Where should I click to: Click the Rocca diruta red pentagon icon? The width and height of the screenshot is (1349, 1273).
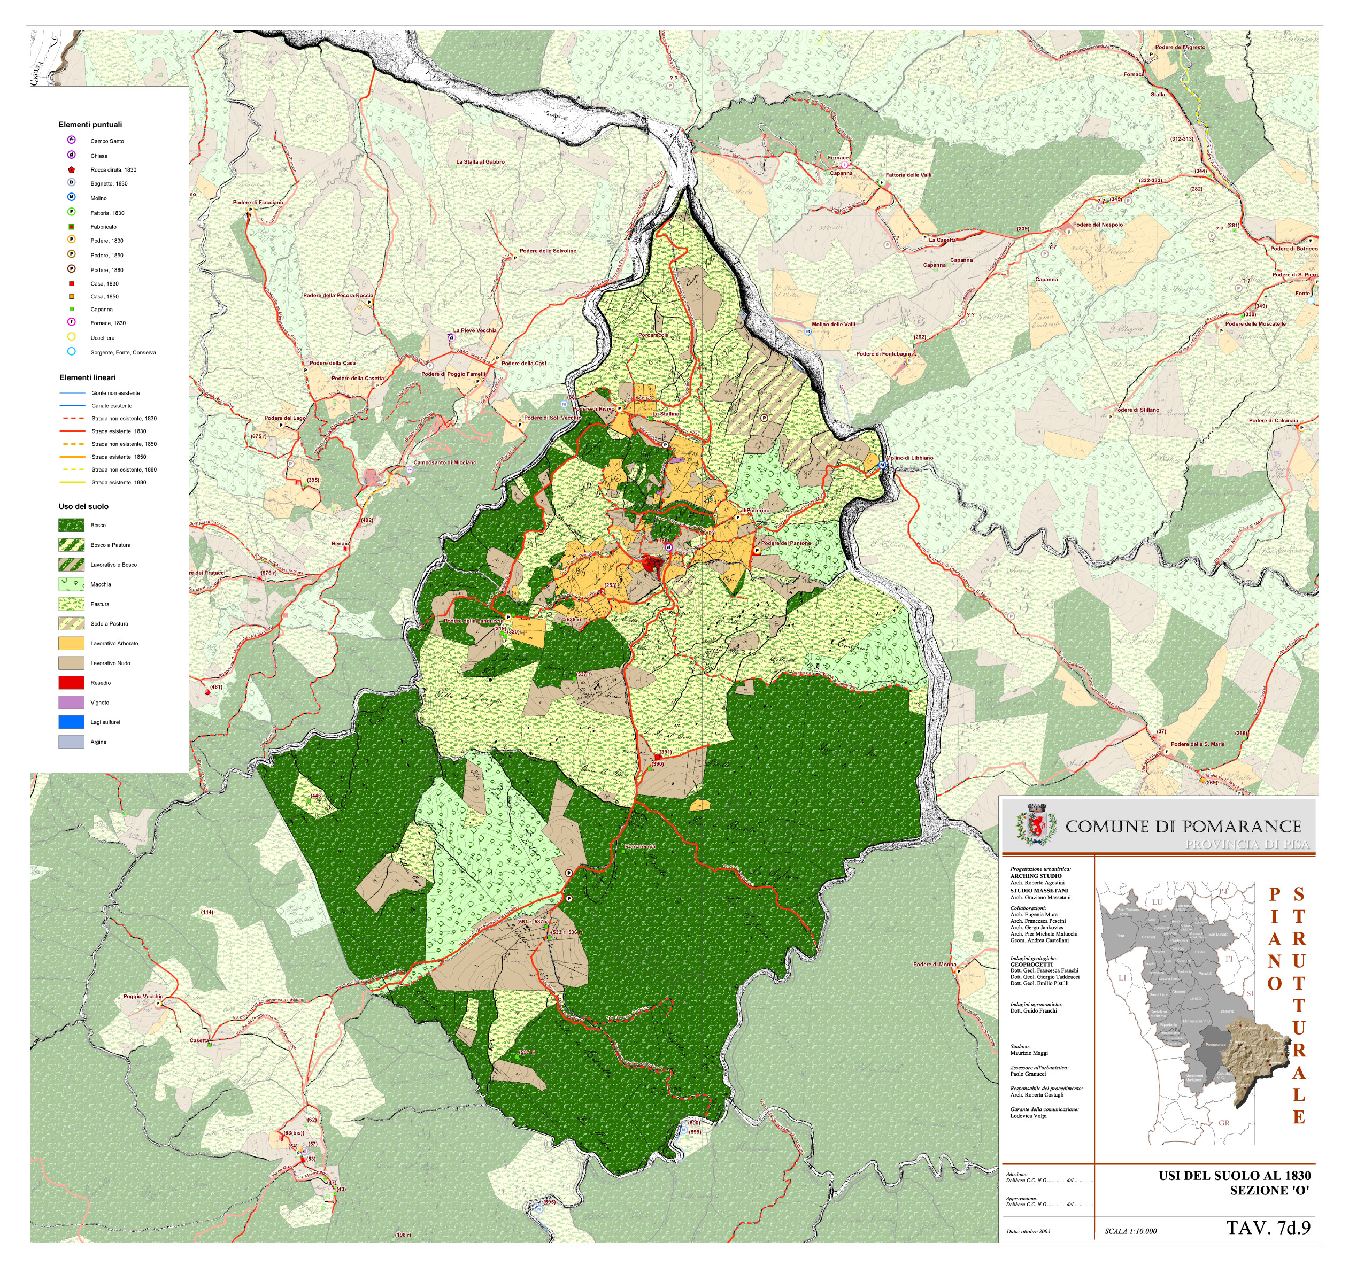point(71,169)
